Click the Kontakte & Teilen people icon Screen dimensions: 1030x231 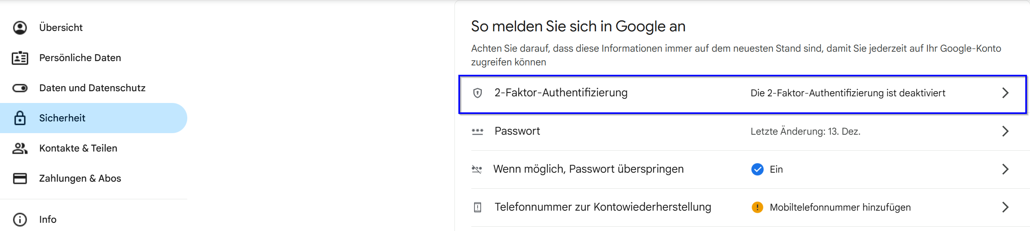[20, 148]
